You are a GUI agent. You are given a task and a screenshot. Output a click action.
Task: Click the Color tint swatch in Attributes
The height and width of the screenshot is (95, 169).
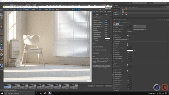coord(130,51)
